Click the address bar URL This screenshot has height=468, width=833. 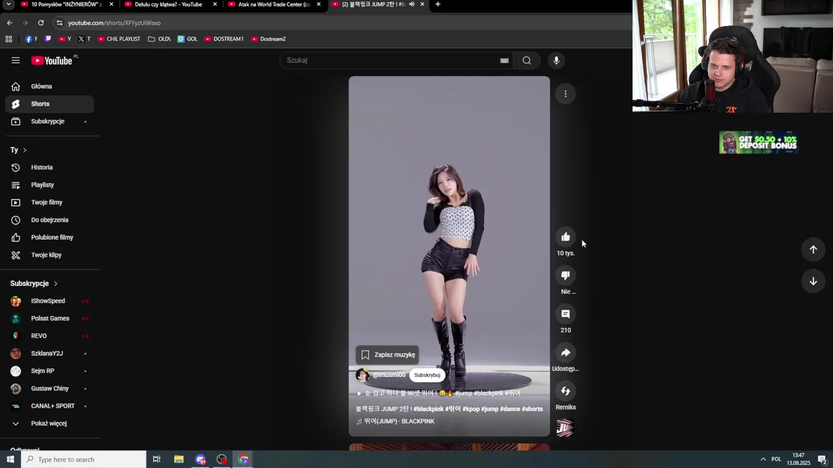click(114, 23)
